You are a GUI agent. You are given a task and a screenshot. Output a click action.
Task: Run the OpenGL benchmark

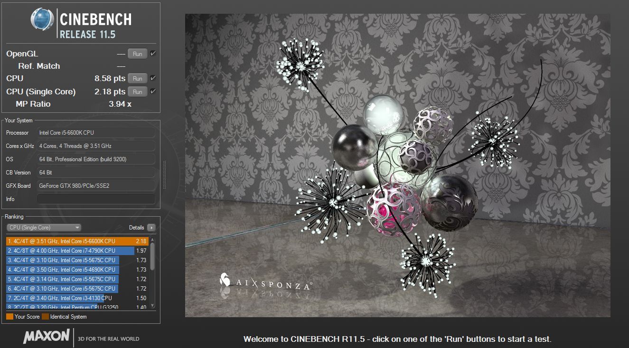point(138,54)
